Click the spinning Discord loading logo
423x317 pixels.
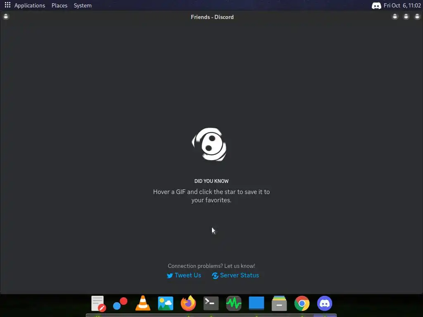coord(209,144)
